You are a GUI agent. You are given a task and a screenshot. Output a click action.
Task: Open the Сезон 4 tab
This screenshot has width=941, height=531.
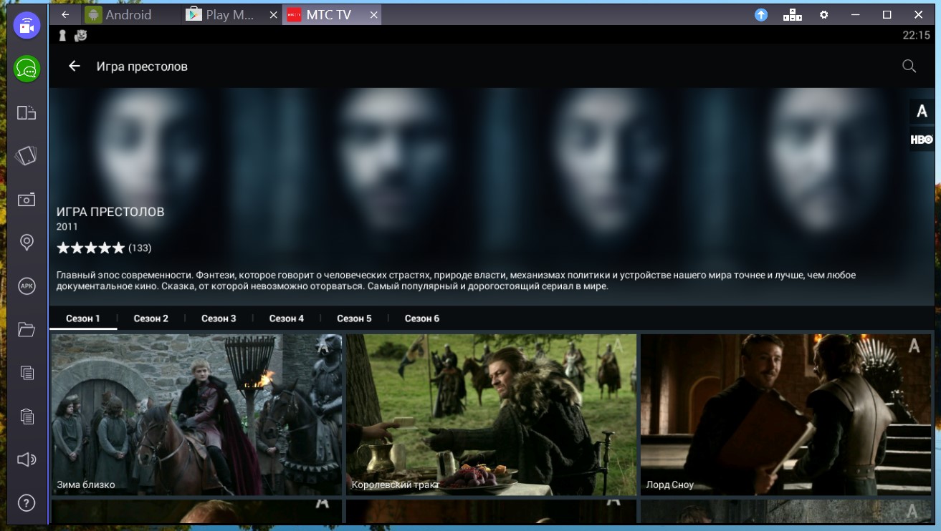pyautogui.click(x=287, y=318)
